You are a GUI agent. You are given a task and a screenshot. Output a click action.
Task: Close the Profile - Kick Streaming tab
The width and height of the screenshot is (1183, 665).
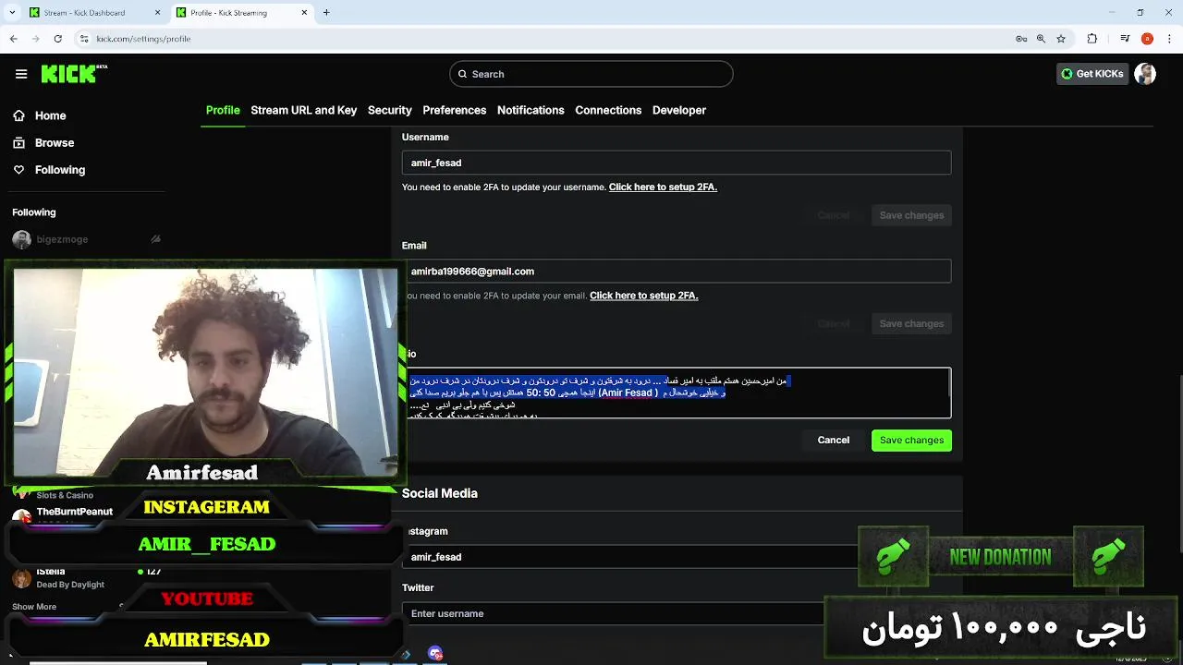click(x=304, y=13)
